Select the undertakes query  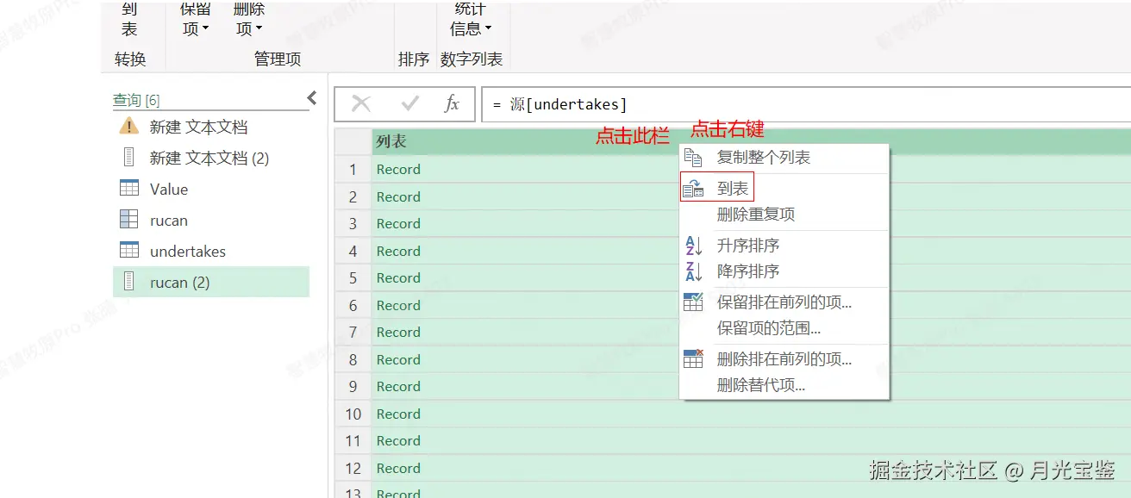tap(211, 251)
